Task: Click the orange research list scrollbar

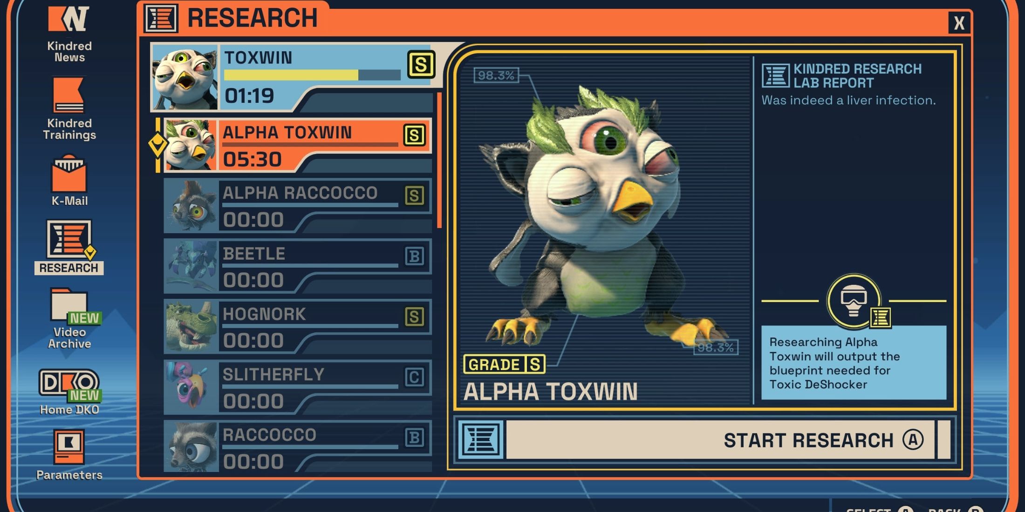Action: coord(439,161)
